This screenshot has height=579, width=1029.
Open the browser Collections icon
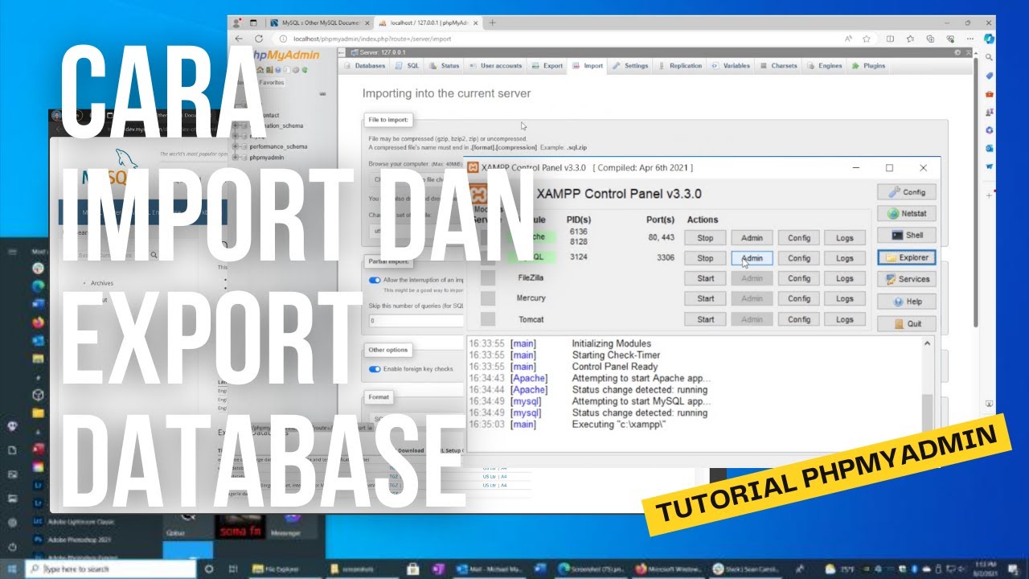(930, 39)
